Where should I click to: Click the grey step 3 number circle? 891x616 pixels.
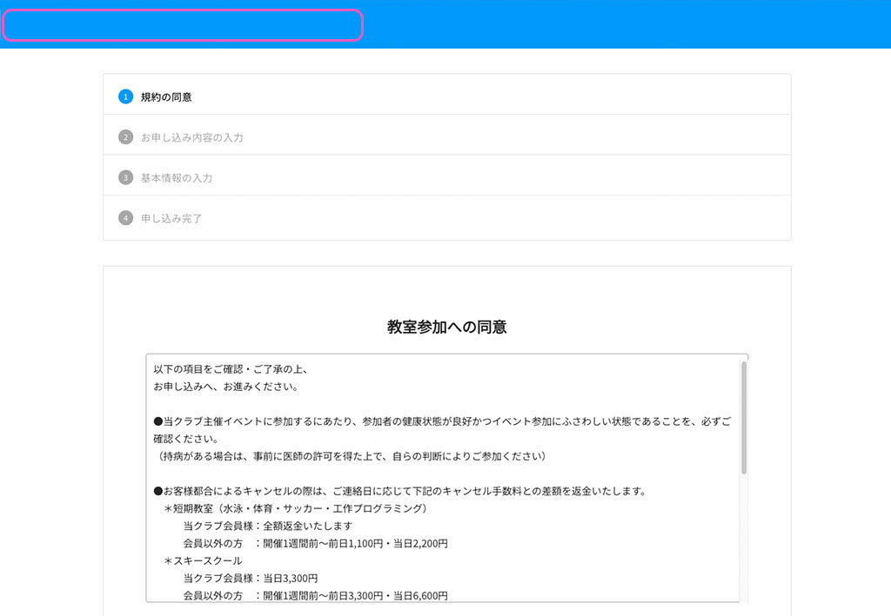125,177
